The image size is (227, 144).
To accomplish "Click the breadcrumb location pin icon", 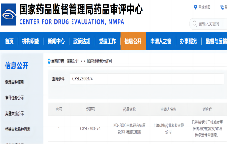I will 49,61.
